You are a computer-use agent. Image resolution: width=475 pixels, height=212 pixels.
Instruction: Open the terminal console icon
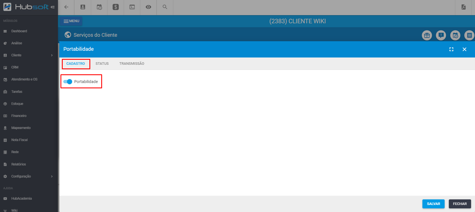tap(132, 7)
